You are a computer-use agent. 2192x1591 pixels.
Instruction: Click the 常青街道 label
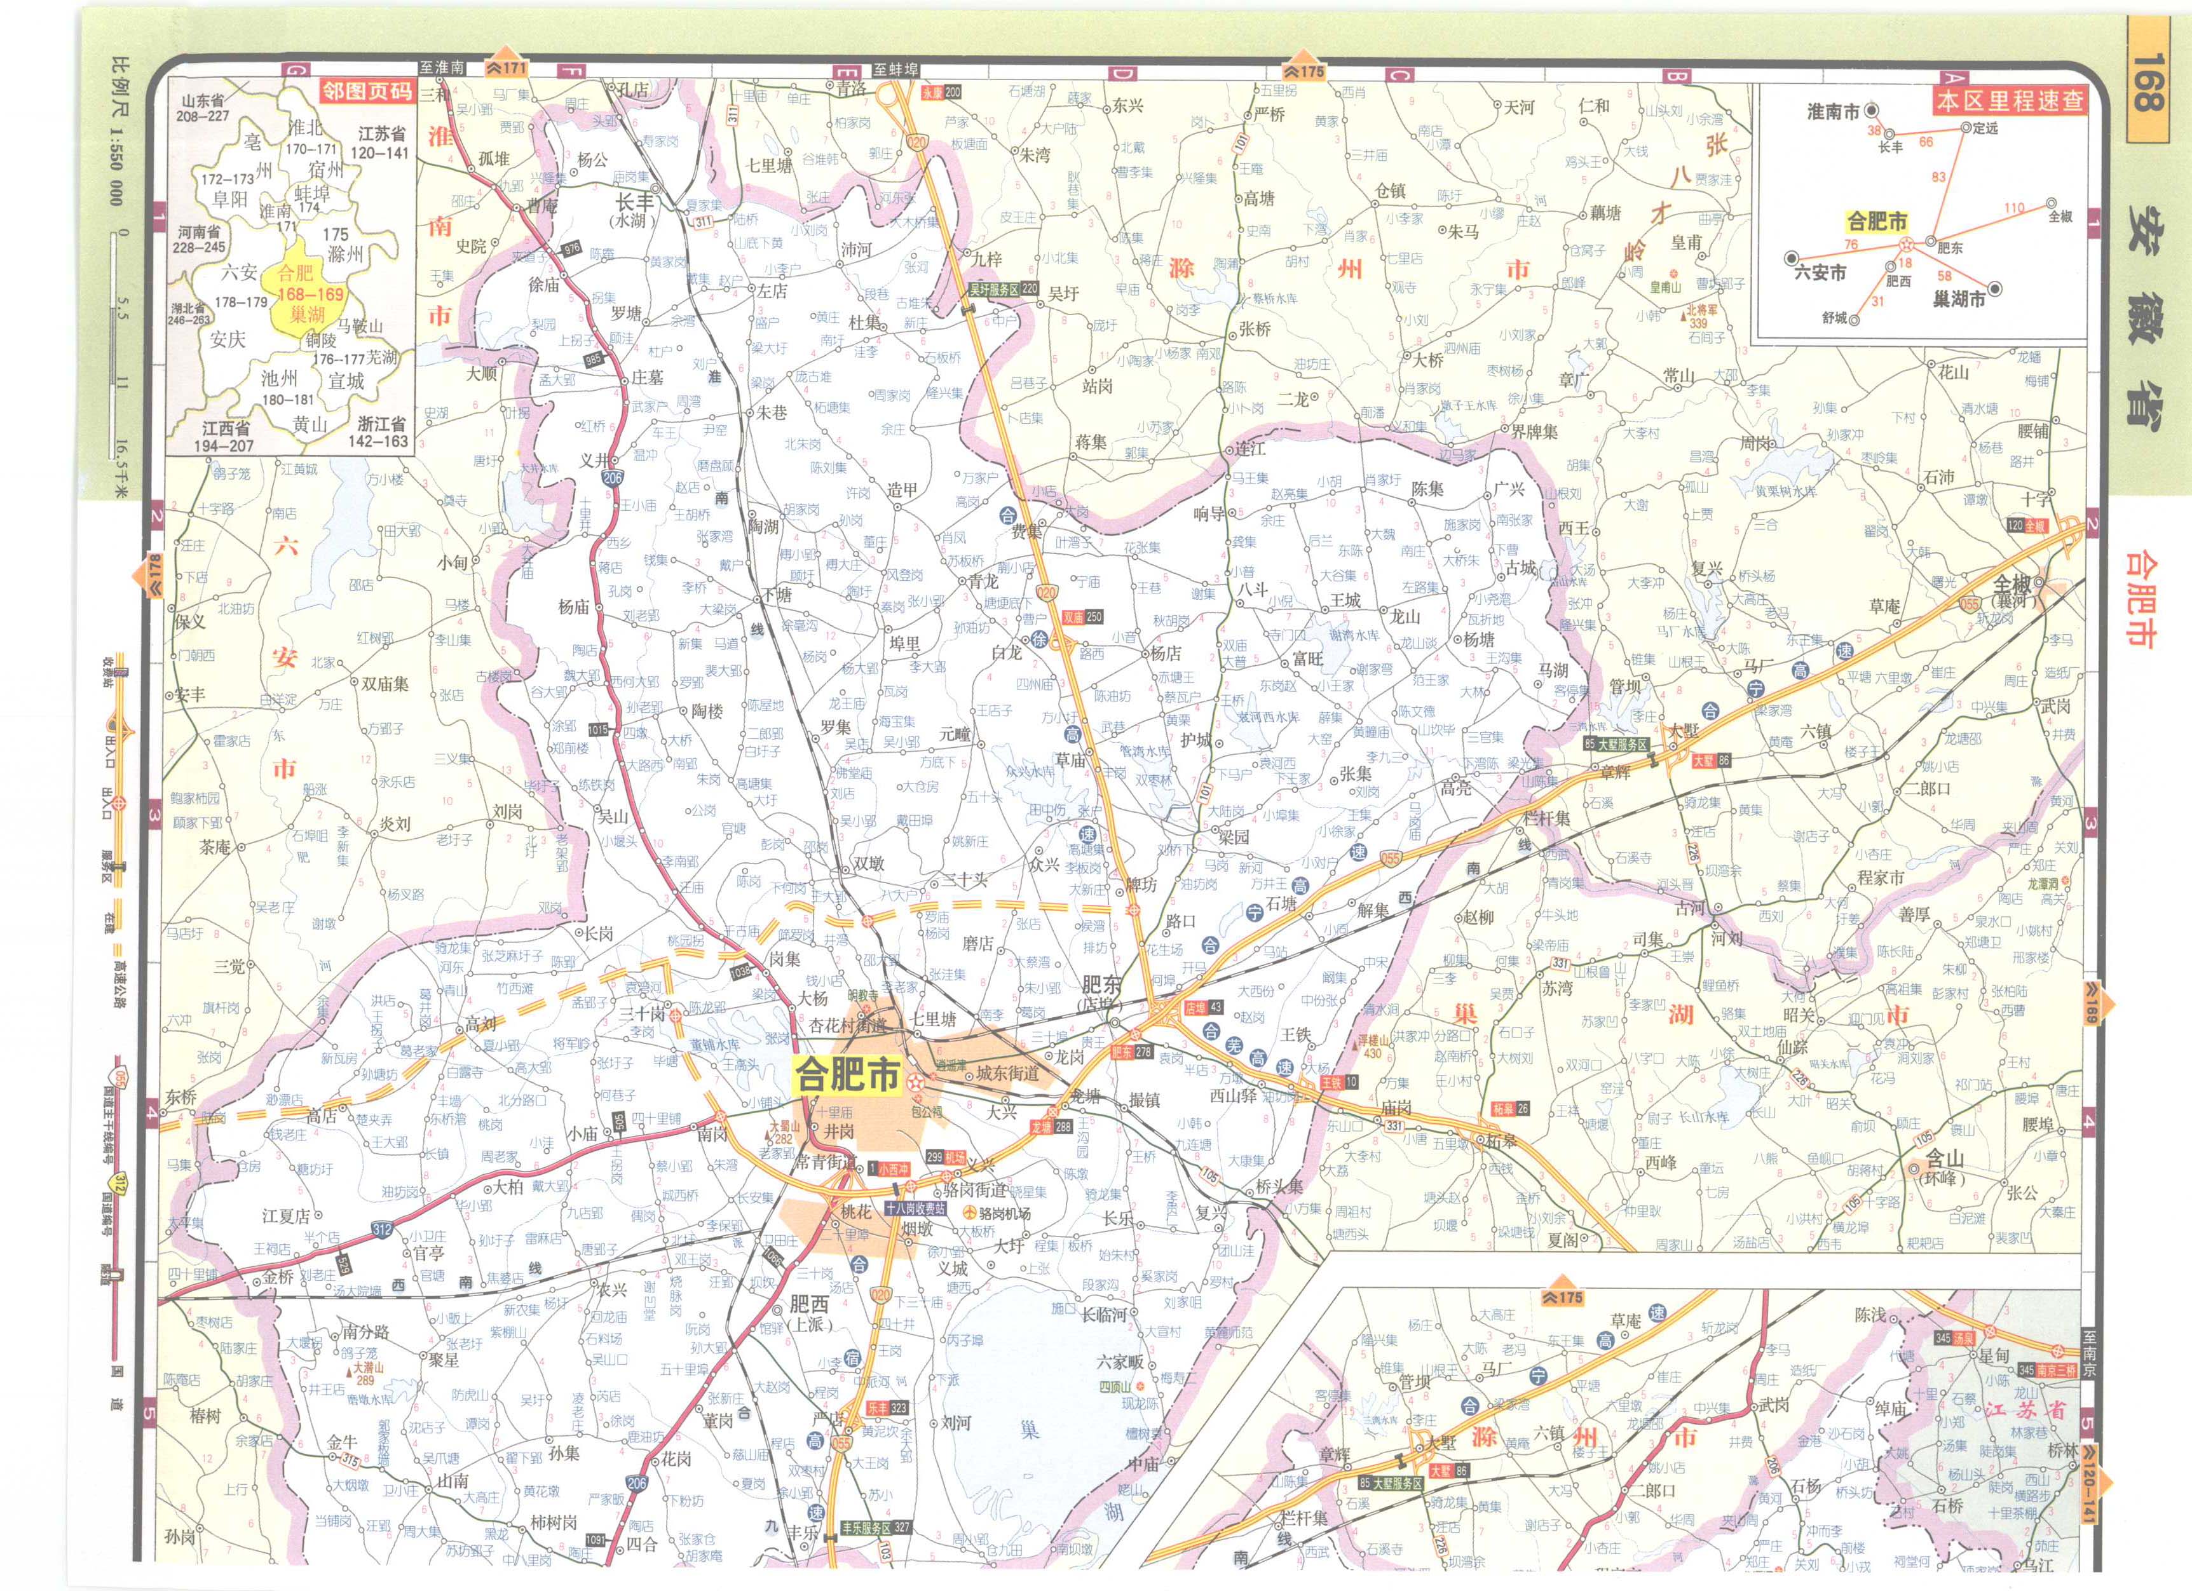pos(827,1163)
